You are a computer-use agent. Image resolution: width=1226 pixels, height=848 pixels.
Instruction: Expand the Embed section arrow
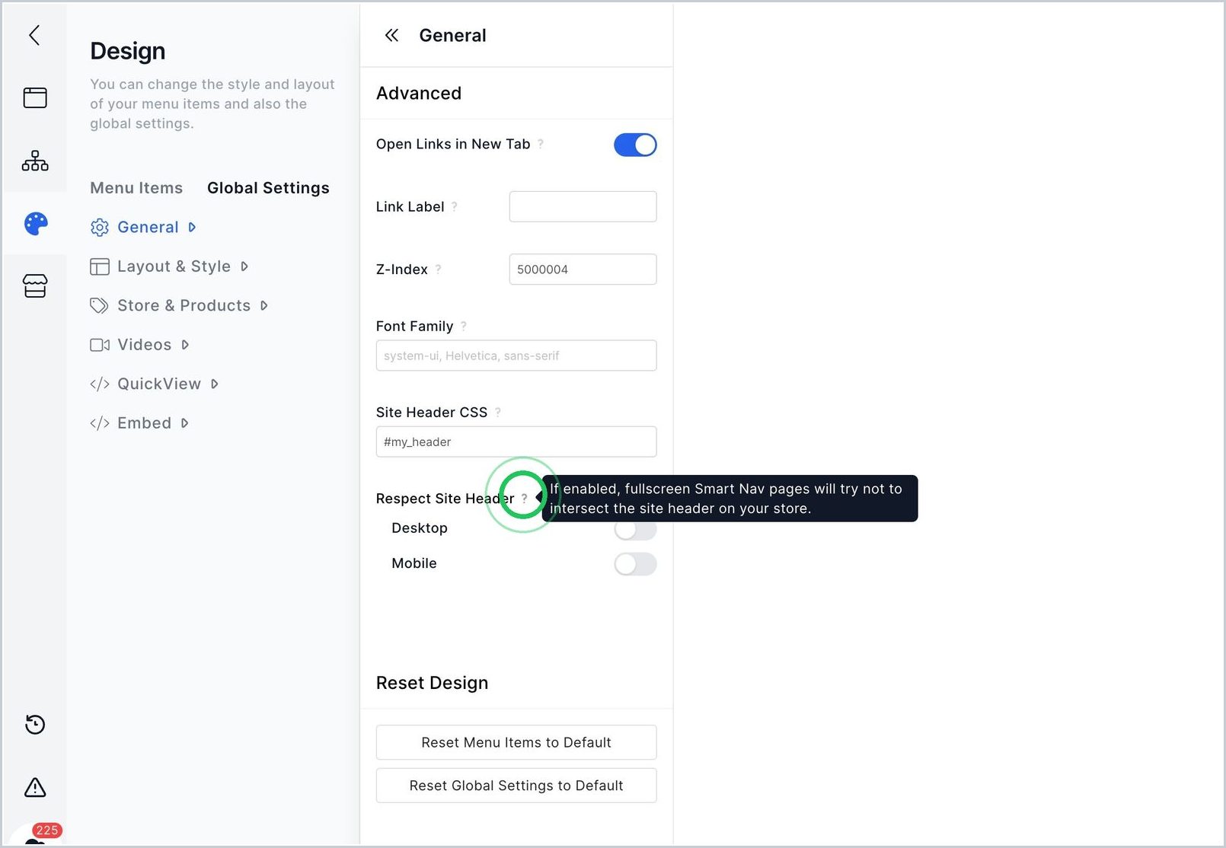184,423
